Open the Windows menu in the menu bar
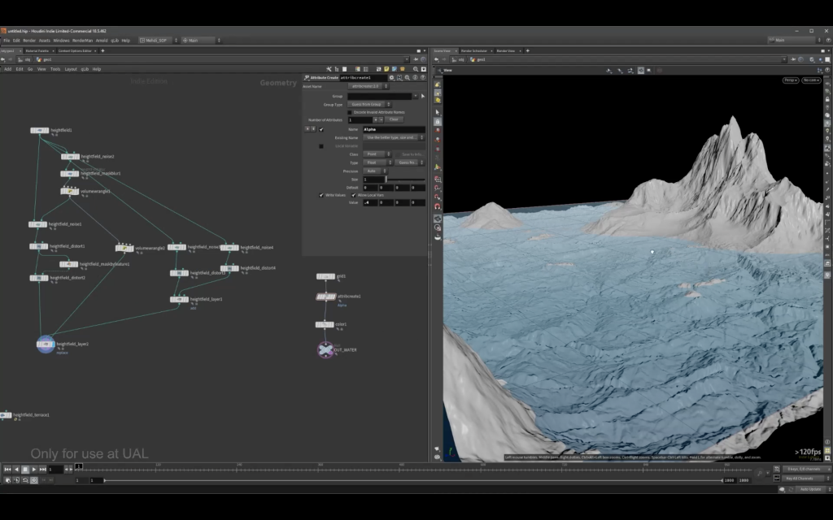 pos(61,40)
